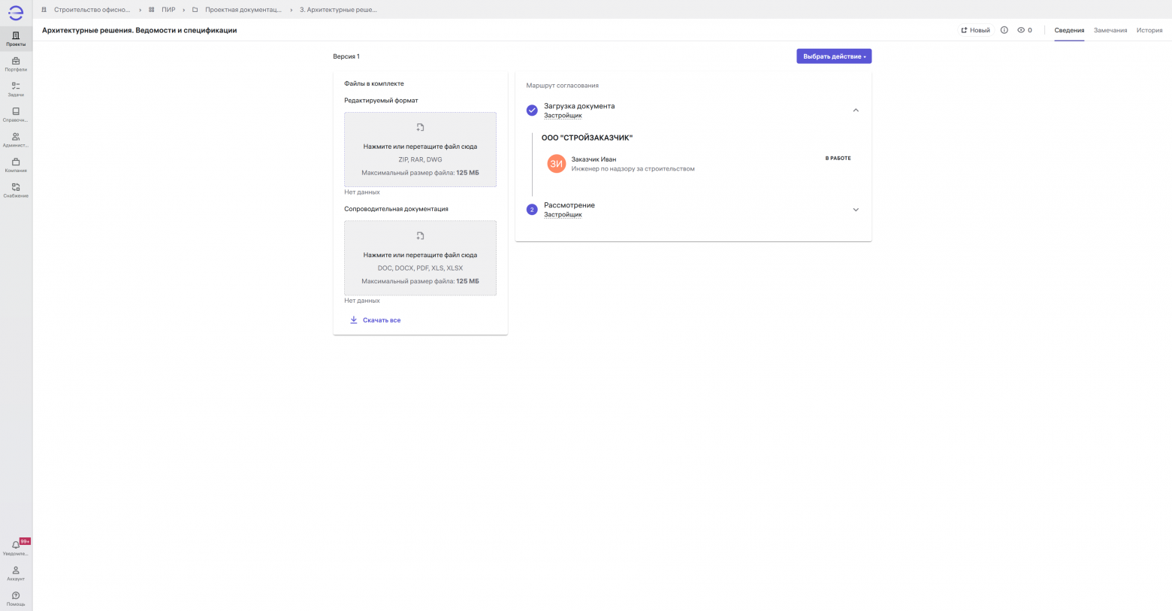The image size is (1172, 611).
Task: Click the eye views counter icon
Action: coord(1021,30)
